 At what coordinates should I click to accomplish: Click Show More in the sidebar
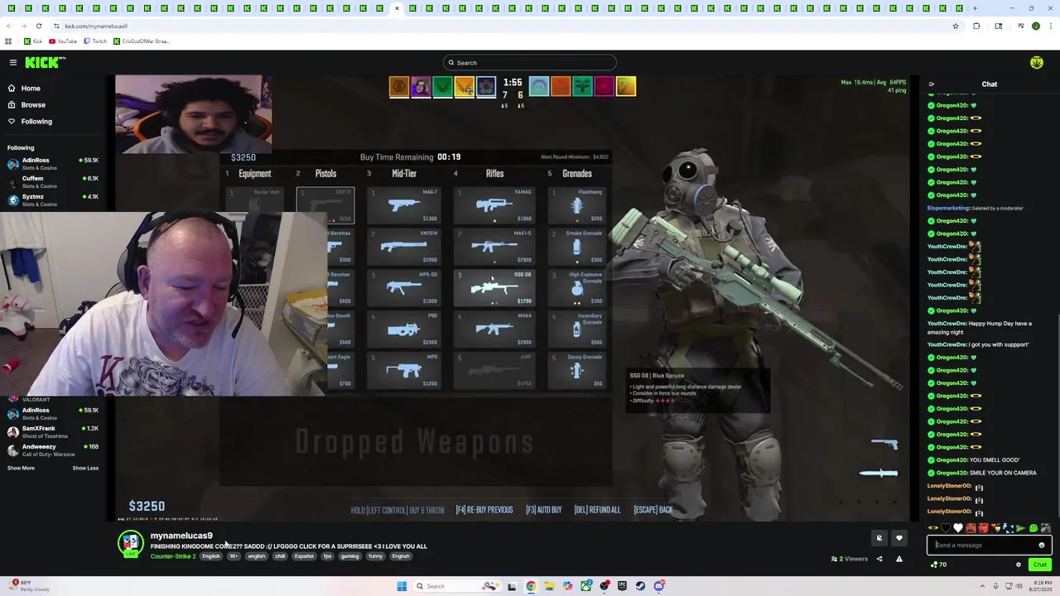[22, 469]
